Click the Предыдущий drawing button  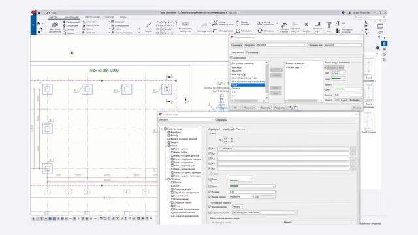[71, 22]
